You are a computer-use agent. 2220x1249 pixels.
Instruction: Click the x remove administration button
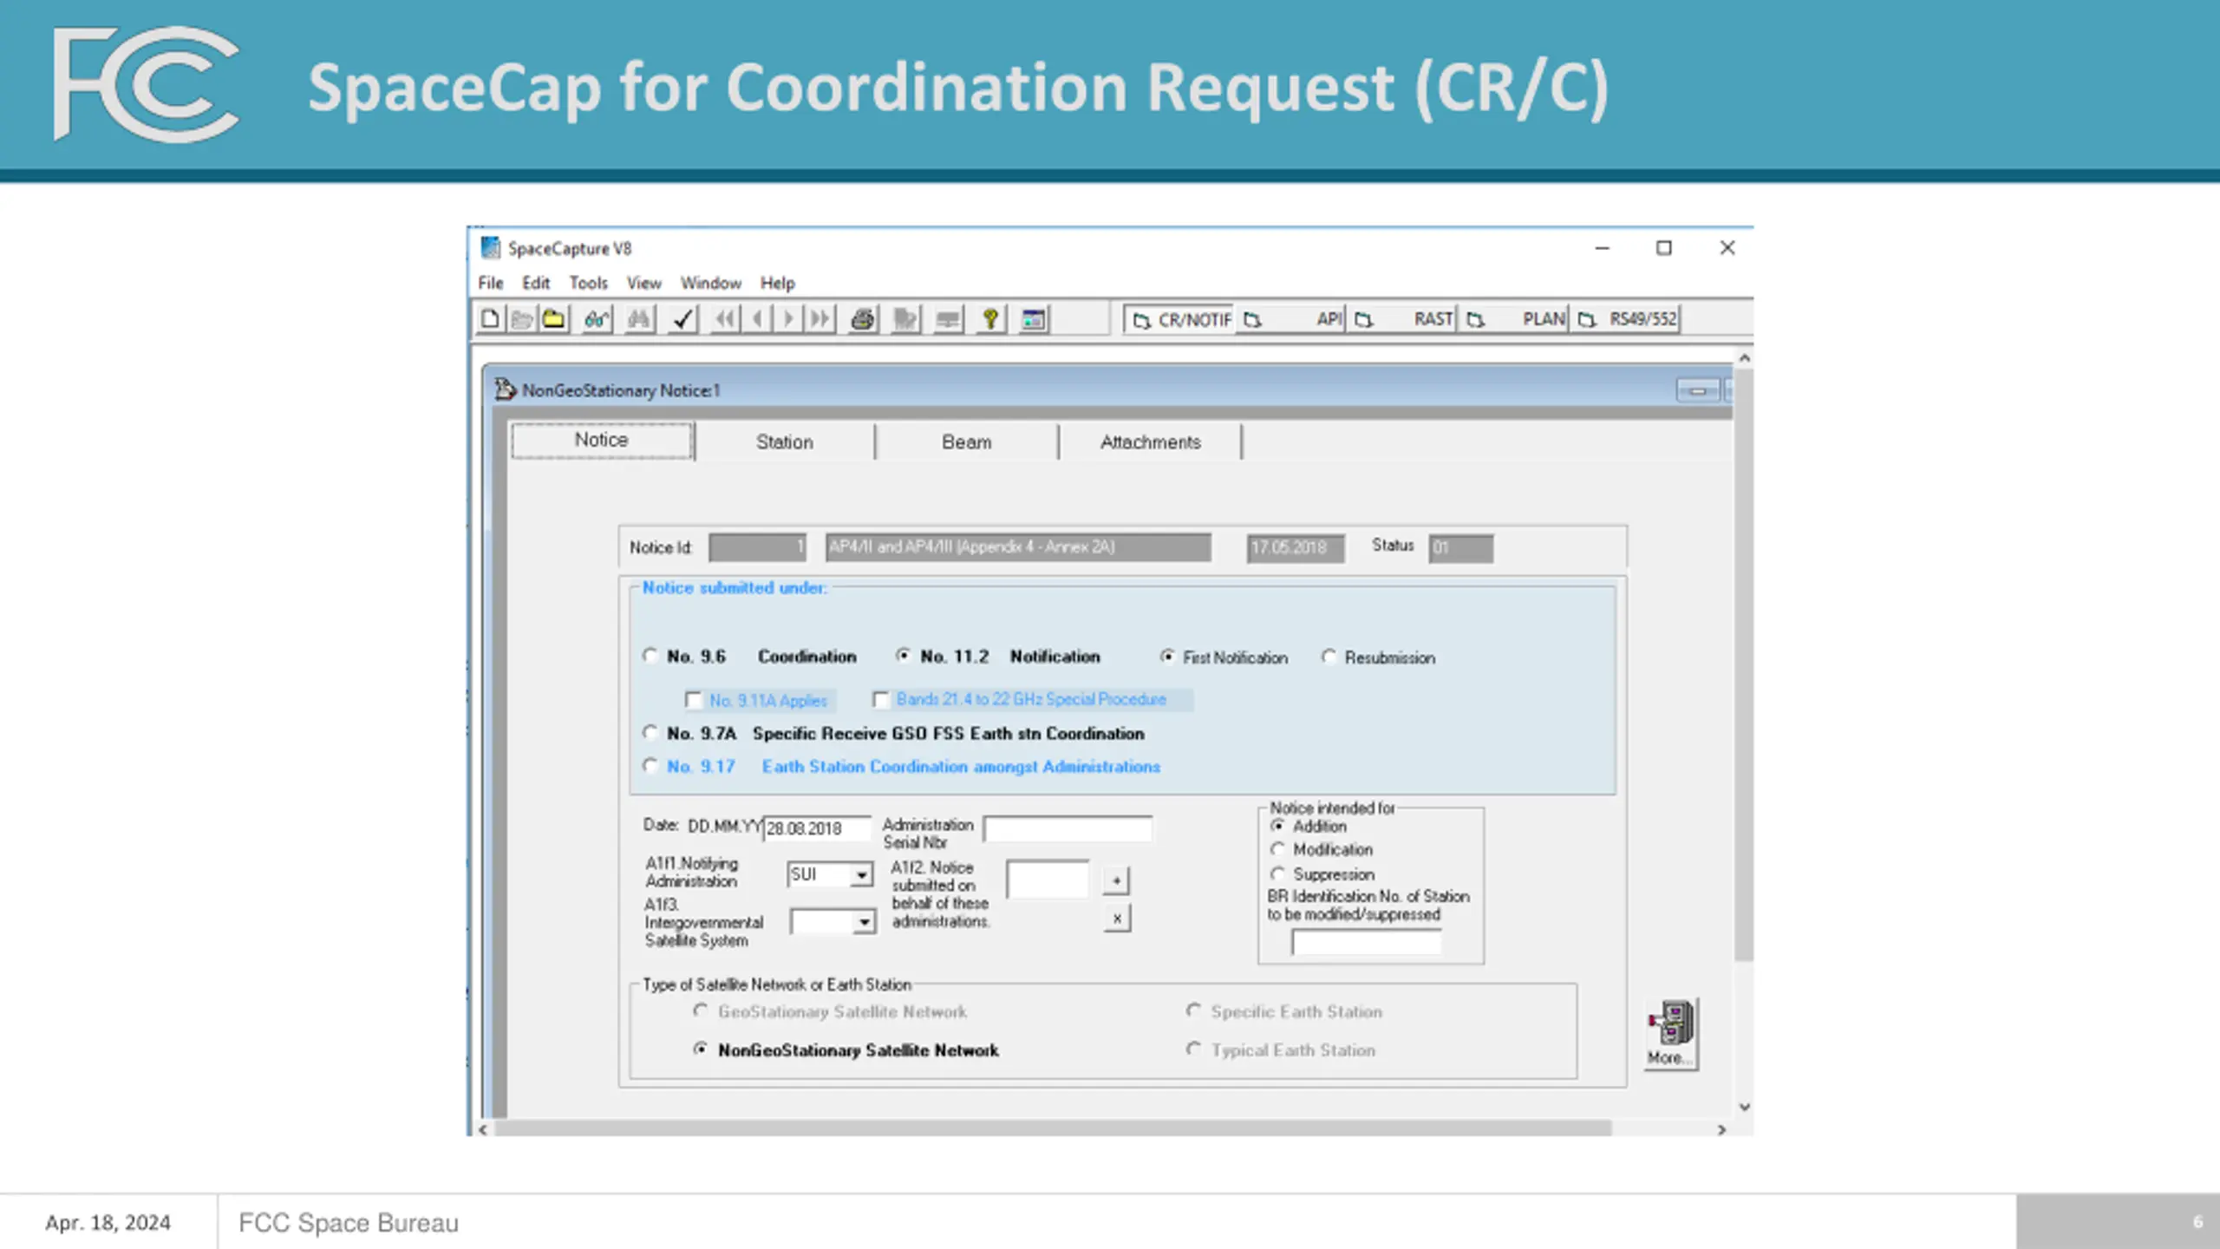click(1117, 918)
